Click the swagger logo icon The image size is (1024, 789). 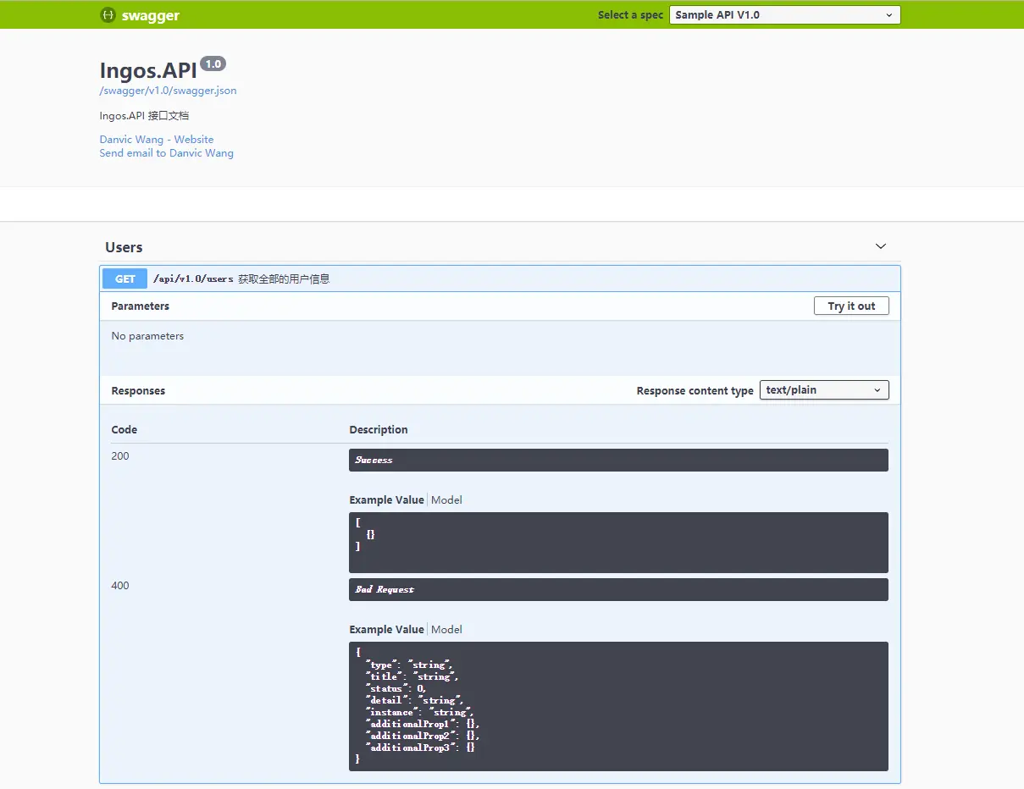108,15
